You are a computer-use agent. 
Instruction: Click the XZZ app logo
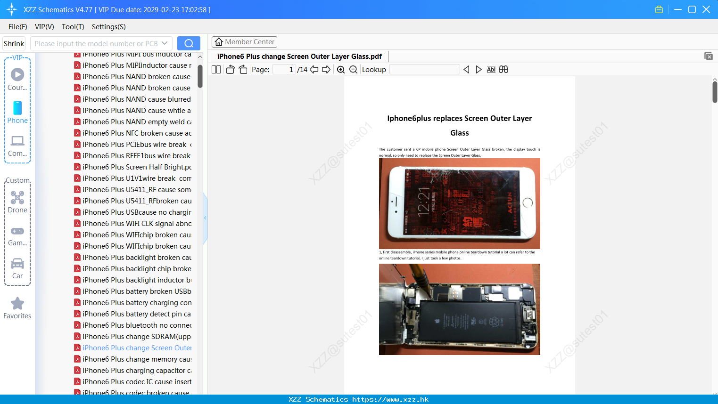point(11,9)
